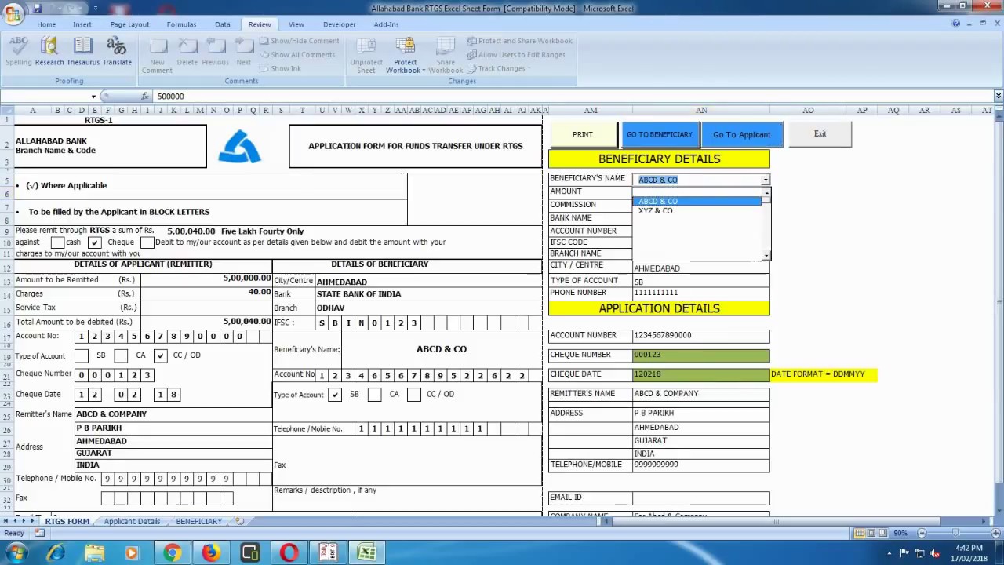The width and height of the screenshot is (1004, 565).
Task: Tick the applicant CA account type checkbox
Action: (x=121, y=355)
